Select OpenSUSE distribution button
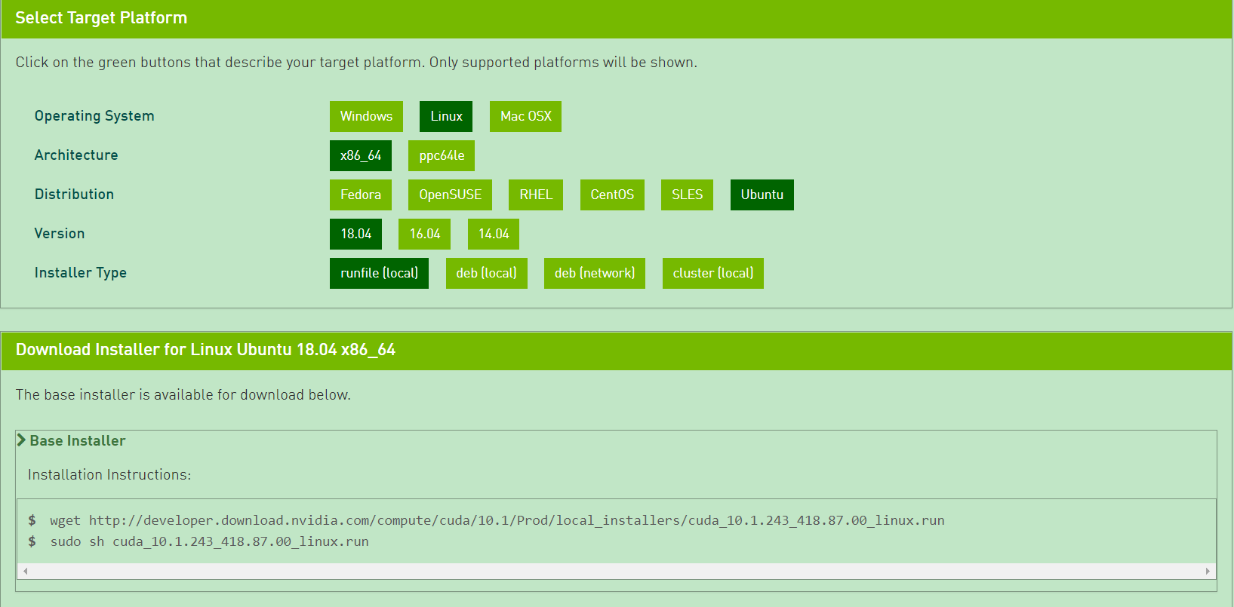Image resolution: width=1234 pixels, height=607 pixels. coord(450,195)
